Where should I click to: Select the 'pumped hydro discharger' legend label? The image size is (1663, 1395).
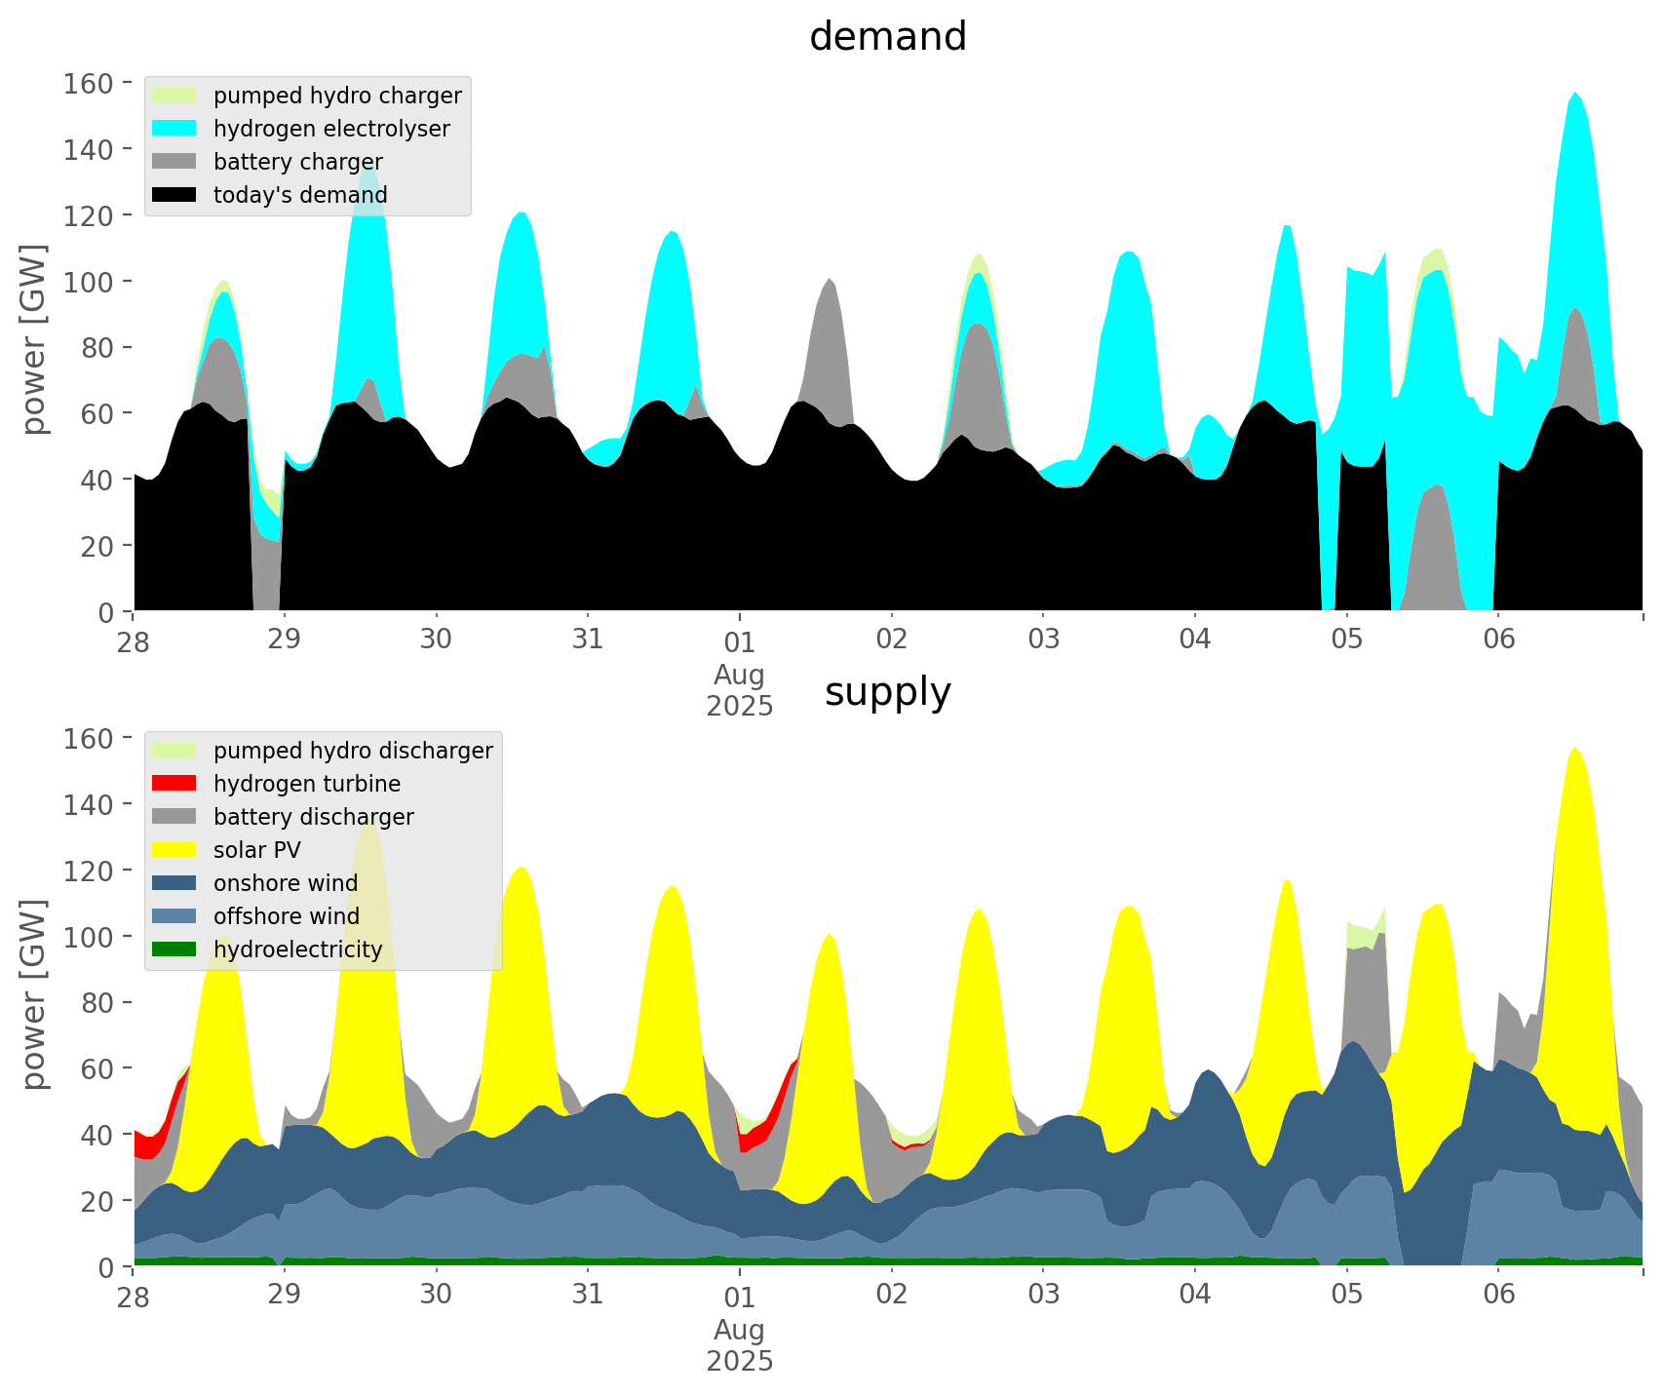pos(353,751)
